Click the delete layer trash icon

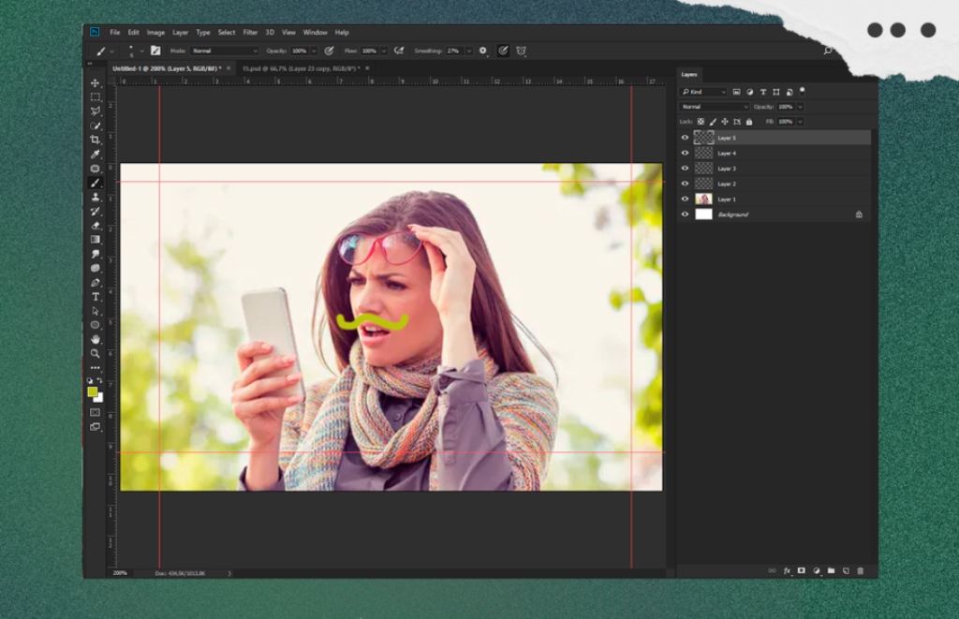tap(860, 570)
